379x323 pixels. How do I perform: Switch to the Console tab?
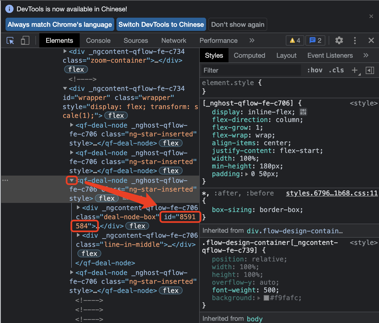coord(98,41)
